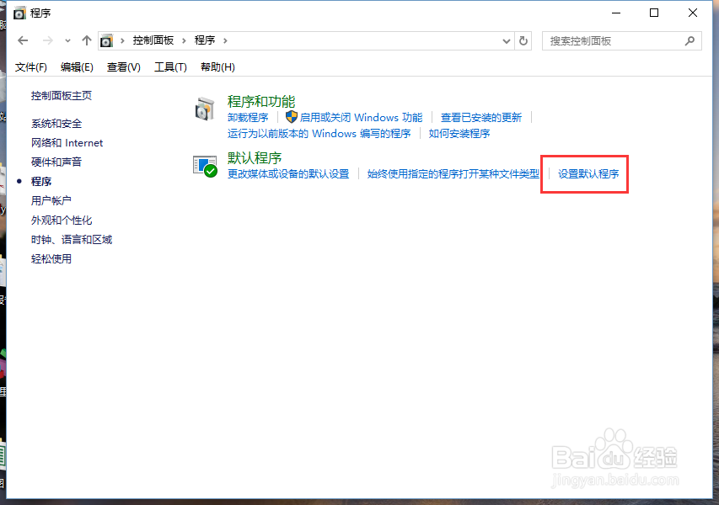This screenshot has height=505, width=719.
Task: Click the forward navigation arrow
Action: pos(48,40)
